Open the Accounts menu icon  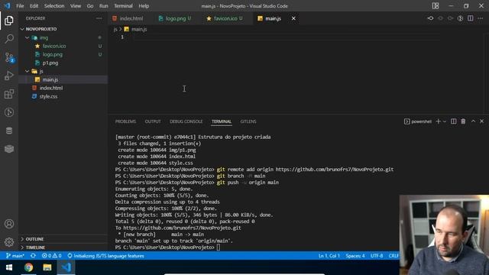9,224
